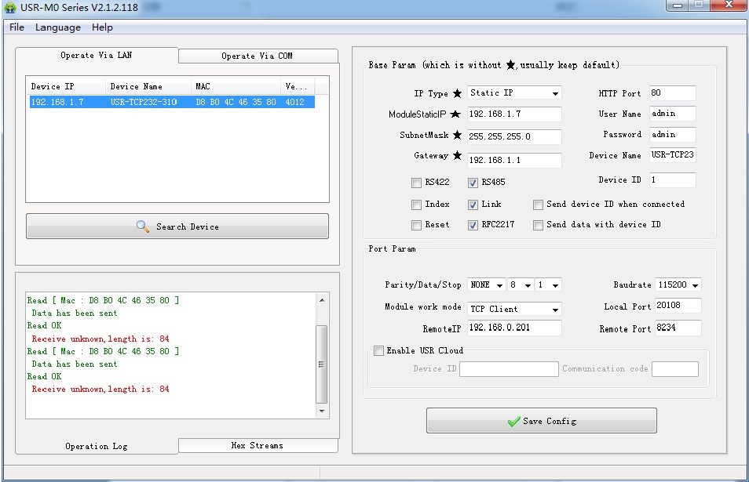749x482 pixels.
Task: Click device name cell USR-TCP232-310
Action: (x=144, y=102)
